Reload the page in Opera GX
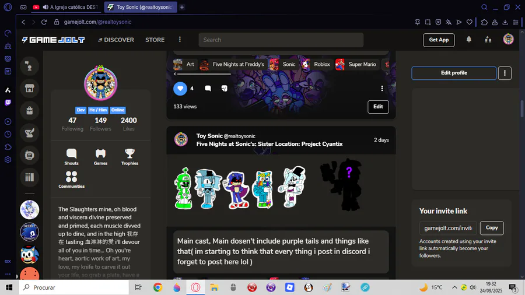The width and height of the screenshot is (525, 295). pyautogui.click(x=44, y=22)
